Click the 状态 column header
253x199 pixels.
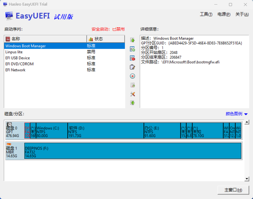click(x=106, y=39)
